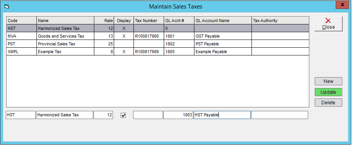
Task: Click the rate 13 cell
Action: coord(104,36)
